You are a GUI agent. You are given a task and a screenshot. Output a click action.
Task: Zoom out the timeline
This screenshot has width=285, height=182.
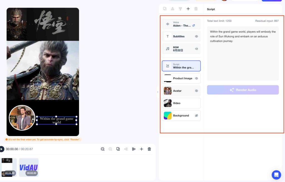tap(103, 149)
